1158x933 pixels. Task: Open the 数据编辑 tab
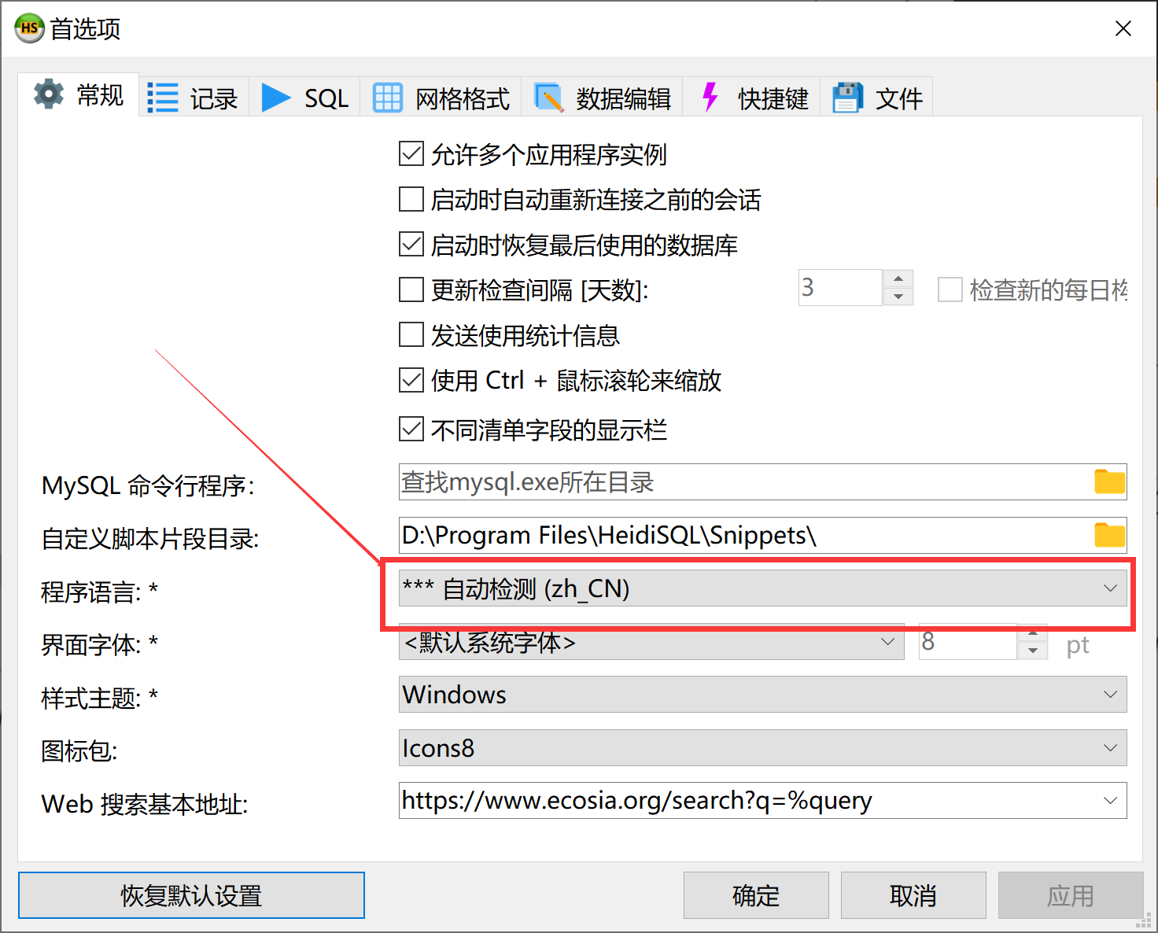(x=602, y=98)
